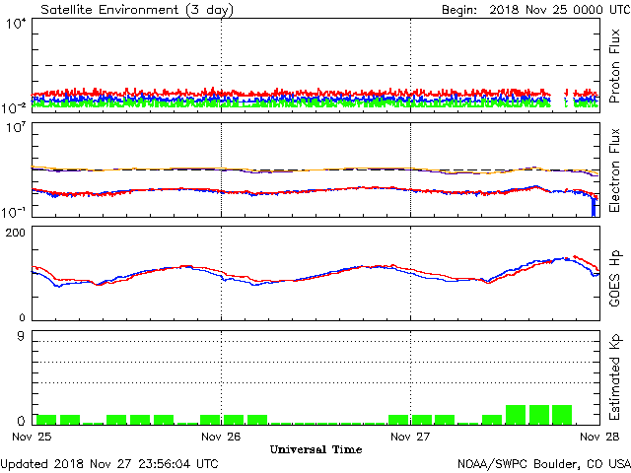Click the first green Kp bar on Nov 25

(46, 420)
